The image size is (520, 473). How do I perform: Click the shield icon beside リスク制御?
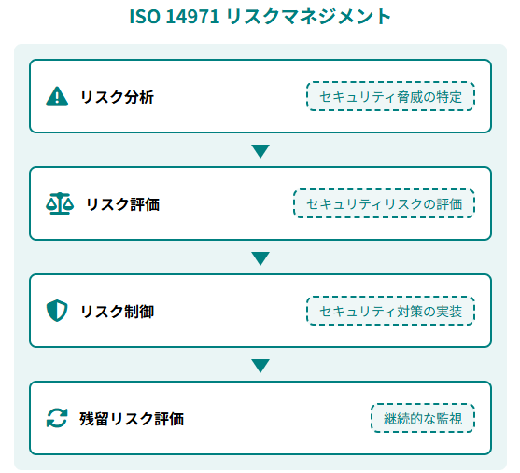[57, 311]
